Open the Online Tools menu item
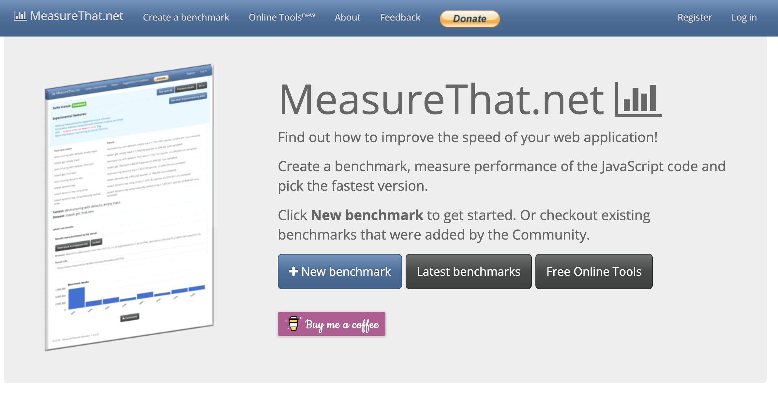Image resolution: width=778 pixels, height=397 pixels. coord(279,17)
